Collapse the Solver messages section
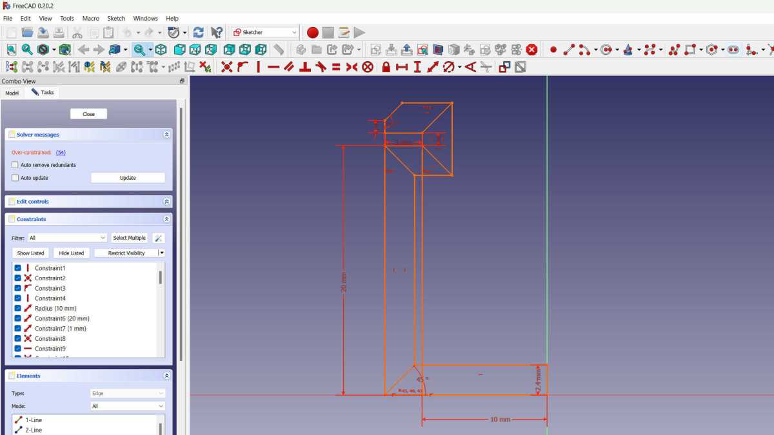Viewport: 774px width, 435px height. (x=166, y=134)
